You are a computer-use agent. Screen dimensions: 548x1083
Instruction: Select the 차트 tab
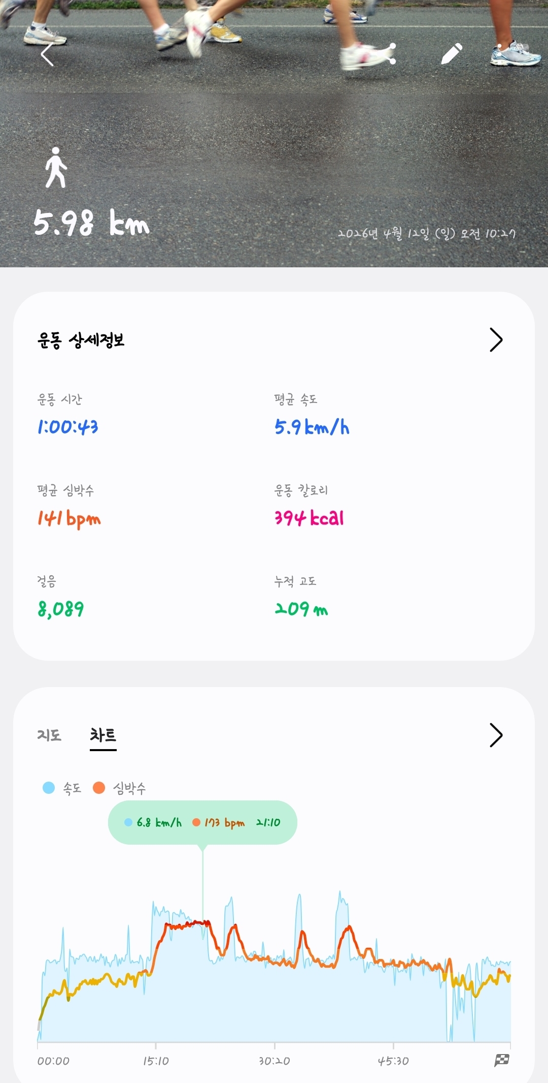click(103, 735)
